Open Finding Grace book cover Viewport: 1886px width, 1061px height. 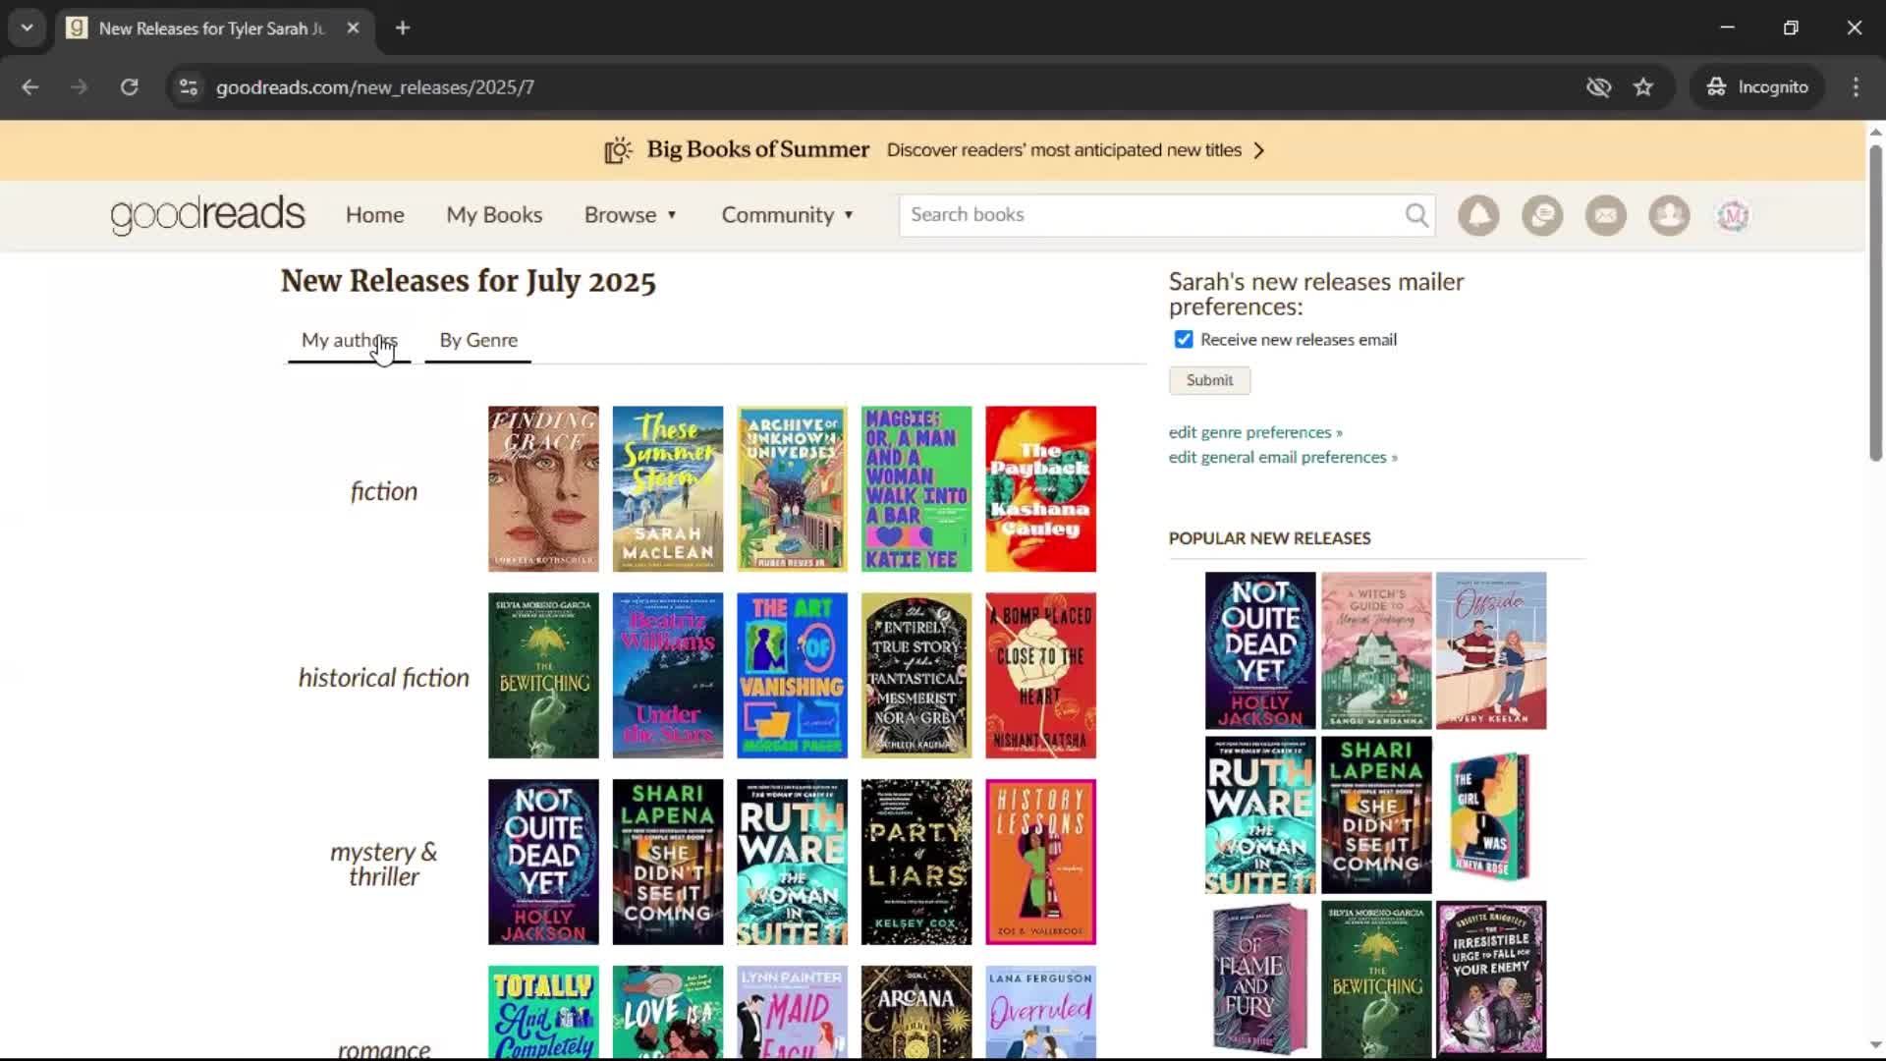pyautogui.click(x=543, y=489)
